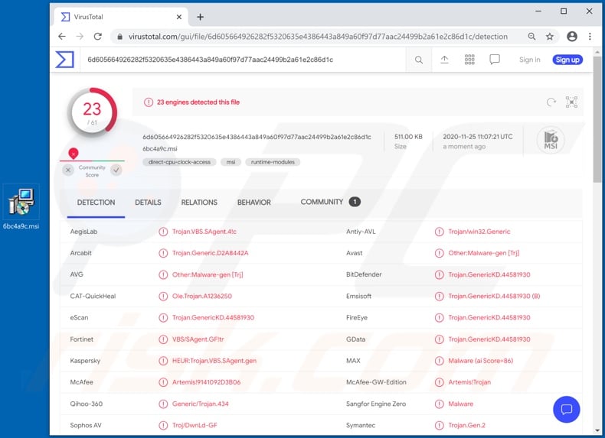Vote malicious with the X community icon
This screenshot has height=438, width=605.
(x=68, y=170)
